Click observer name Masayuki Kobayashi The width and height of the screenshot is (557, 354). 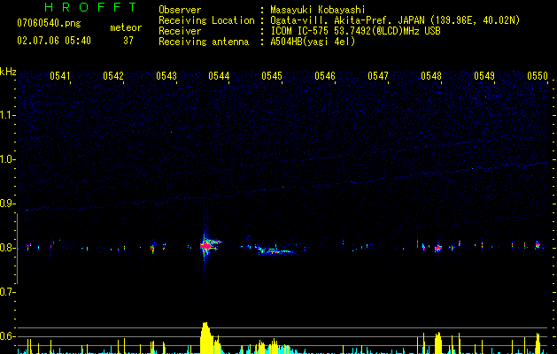[x=318, y=10]
